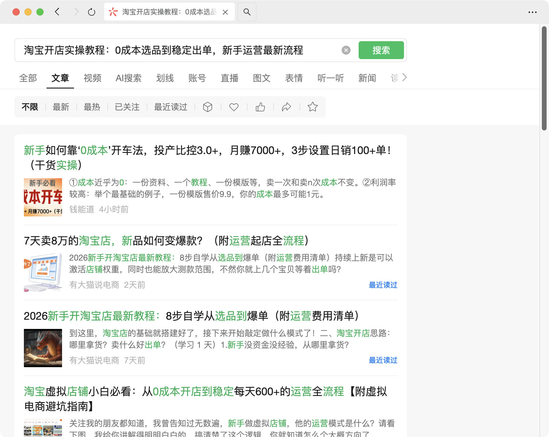This screenshot has width=549, height=437.
Task: Click the forward navigation arrow
Action: point(76,12)
